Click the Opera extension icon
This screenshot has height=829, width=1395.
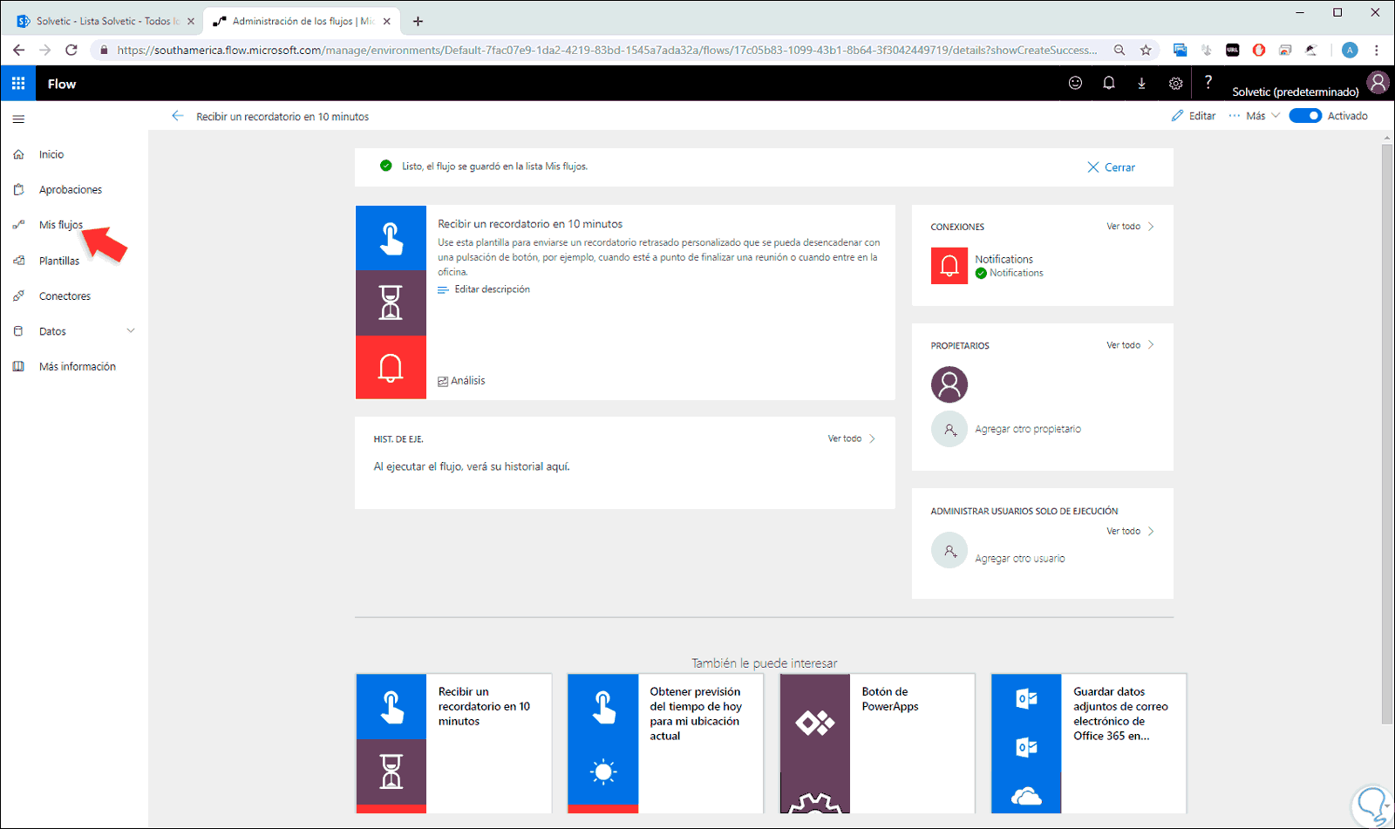click(1259, 51)
